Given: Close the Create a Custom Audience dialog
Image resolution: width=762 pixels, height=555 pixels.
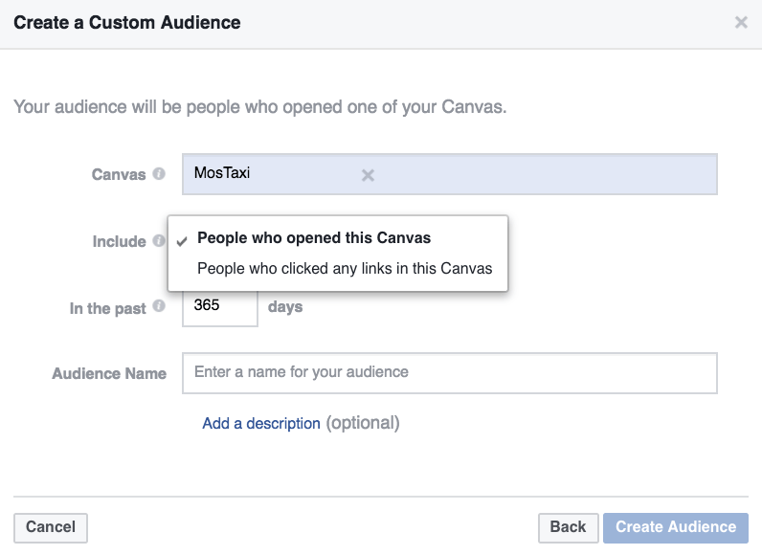Looking at the screenshot, I should [741, 22].
